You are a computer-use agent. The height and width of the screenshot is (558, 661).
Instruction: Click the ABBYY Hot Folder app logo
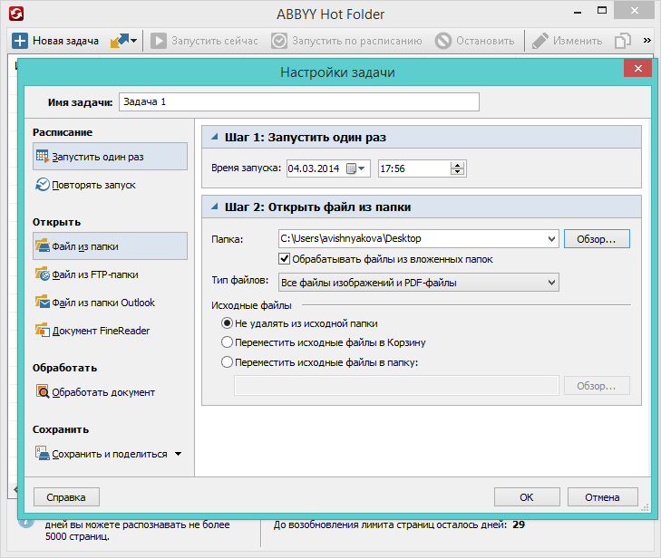(x=16, y=14)
